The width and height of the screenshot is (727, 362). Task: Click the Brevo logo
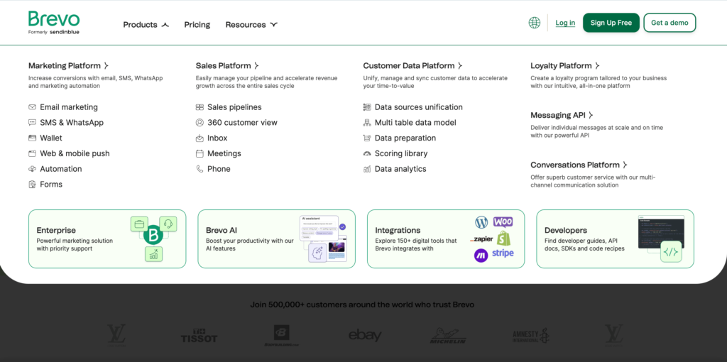pyautogui.click(x=54, y=23)
